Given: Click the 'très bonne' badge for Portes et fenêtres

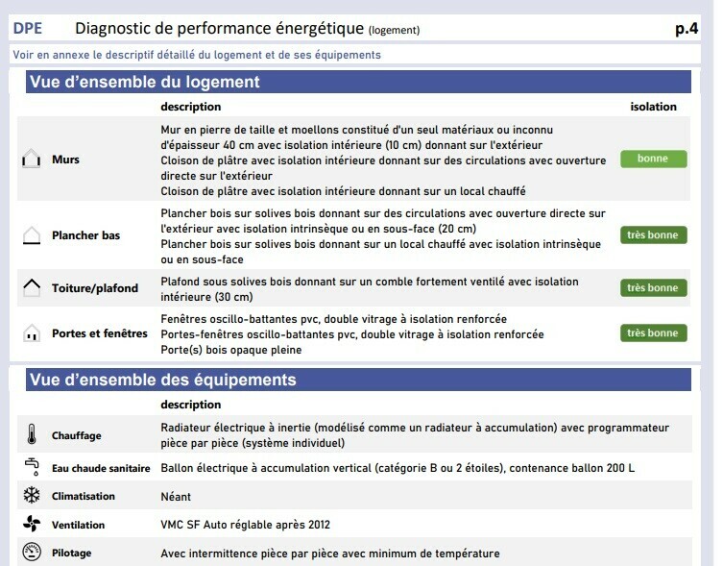Looking at the screenshot, I should coord(653,333).
